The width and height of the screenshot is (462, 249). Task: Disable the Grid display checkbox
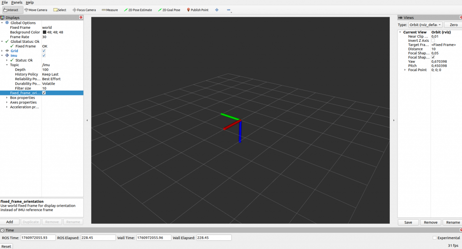click(x=44, y=51)
